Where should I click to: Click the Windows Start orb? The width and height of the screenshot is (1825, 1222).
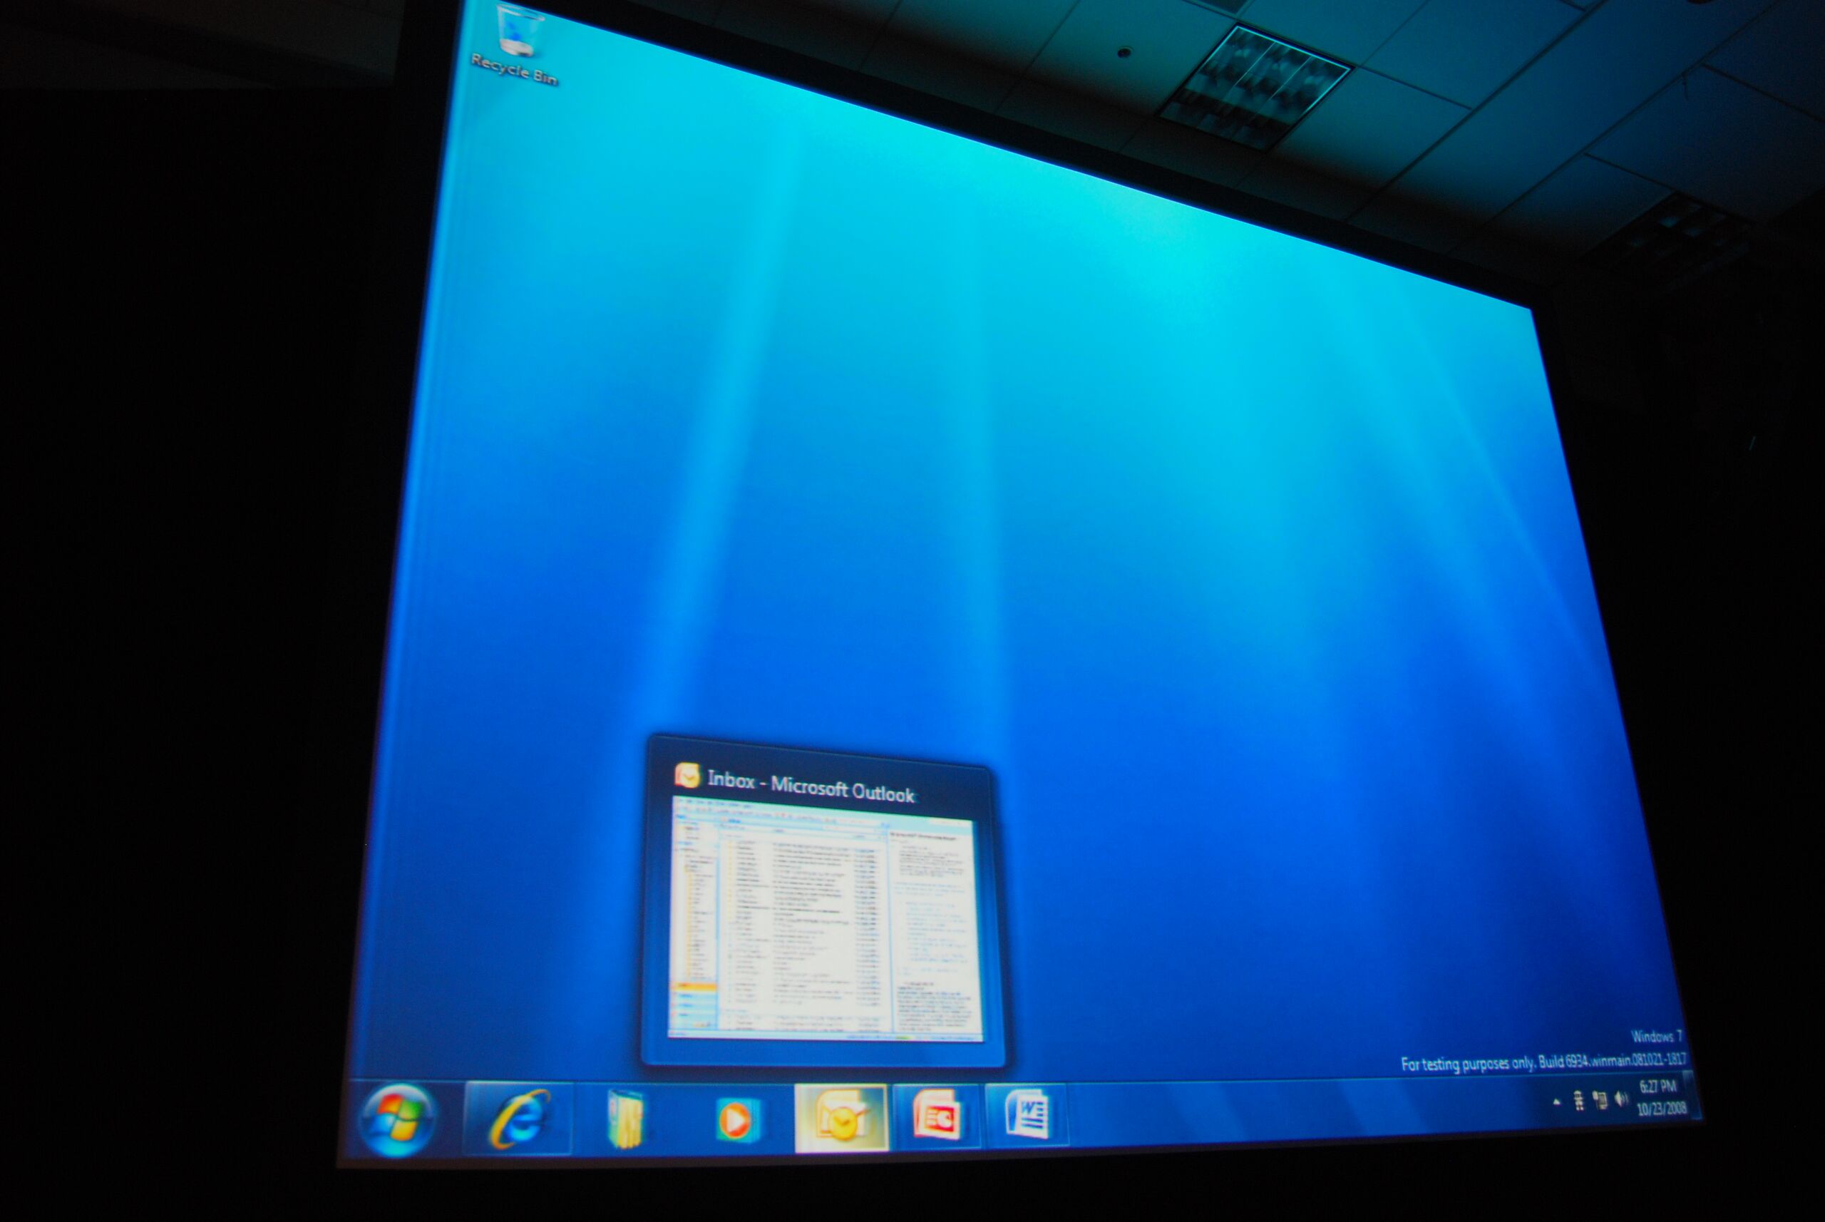(396, 1121)
